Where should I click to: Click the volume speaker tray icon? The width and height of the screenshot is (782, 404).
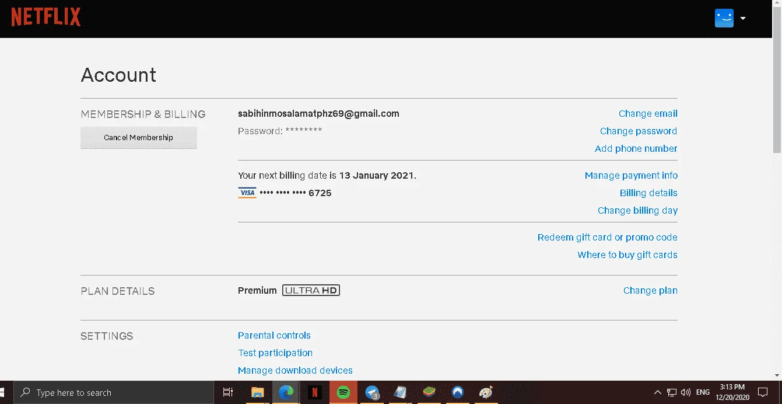pos(686,393)
